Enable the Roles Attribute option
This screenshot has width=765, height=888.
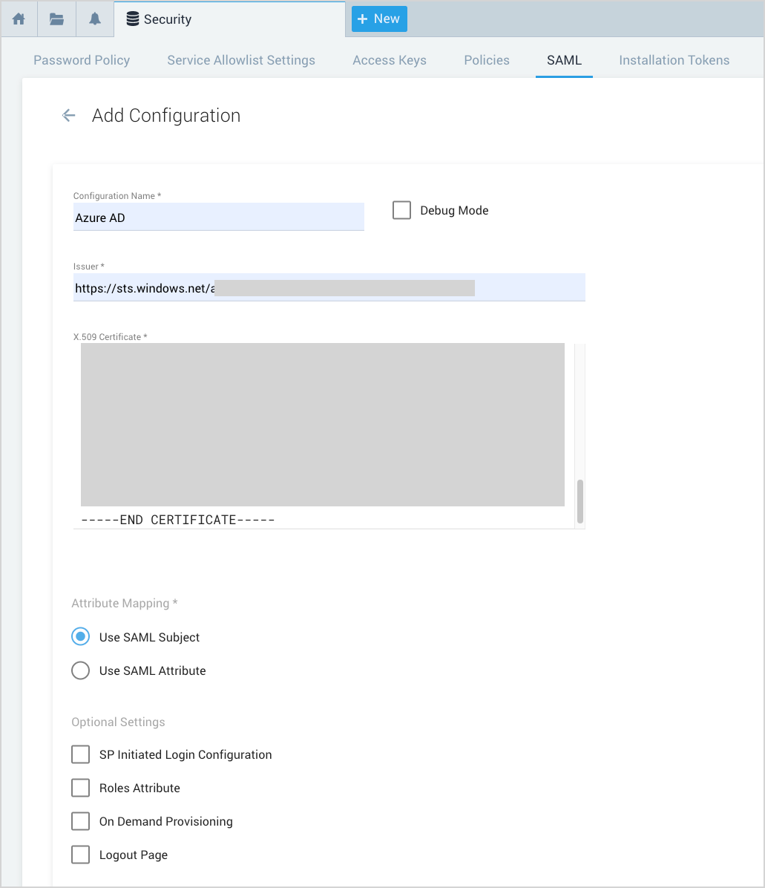80,787
